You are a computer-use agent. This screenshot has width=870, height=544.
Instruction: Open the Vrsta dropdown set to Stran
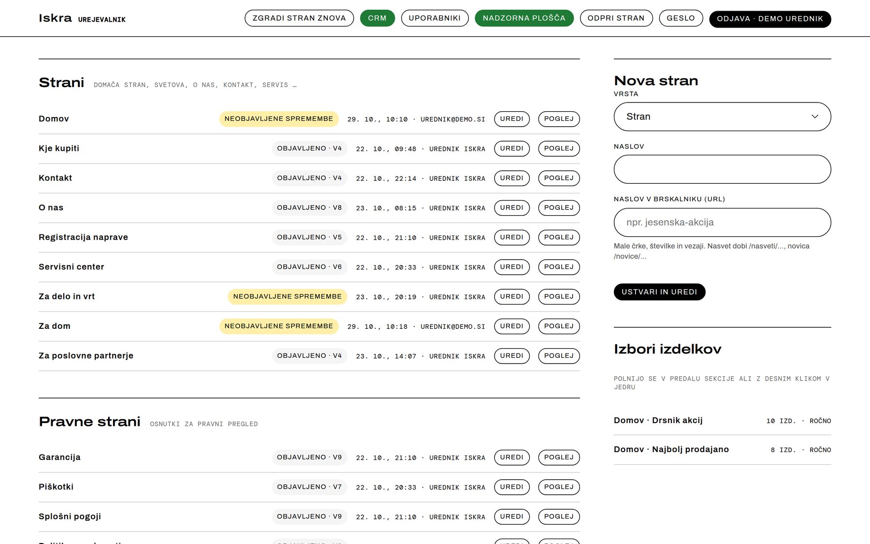coord(722,117)
